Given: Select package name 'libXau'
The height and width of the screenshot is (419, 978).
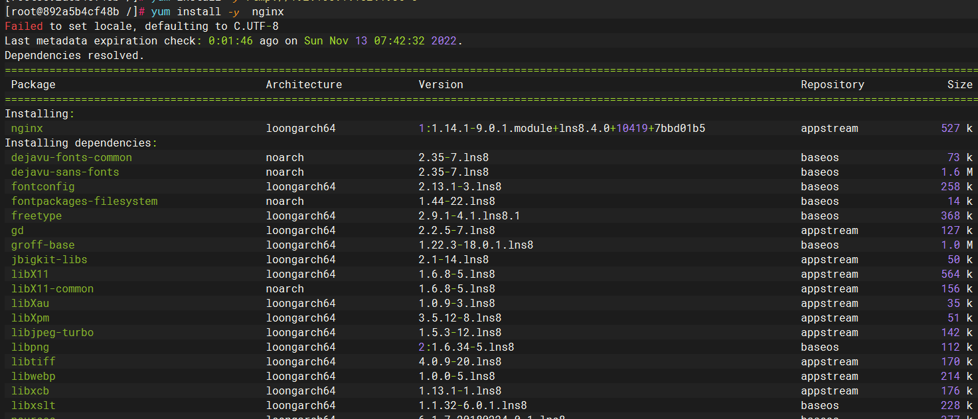Looking at the screenshot, I should point(30,303).
